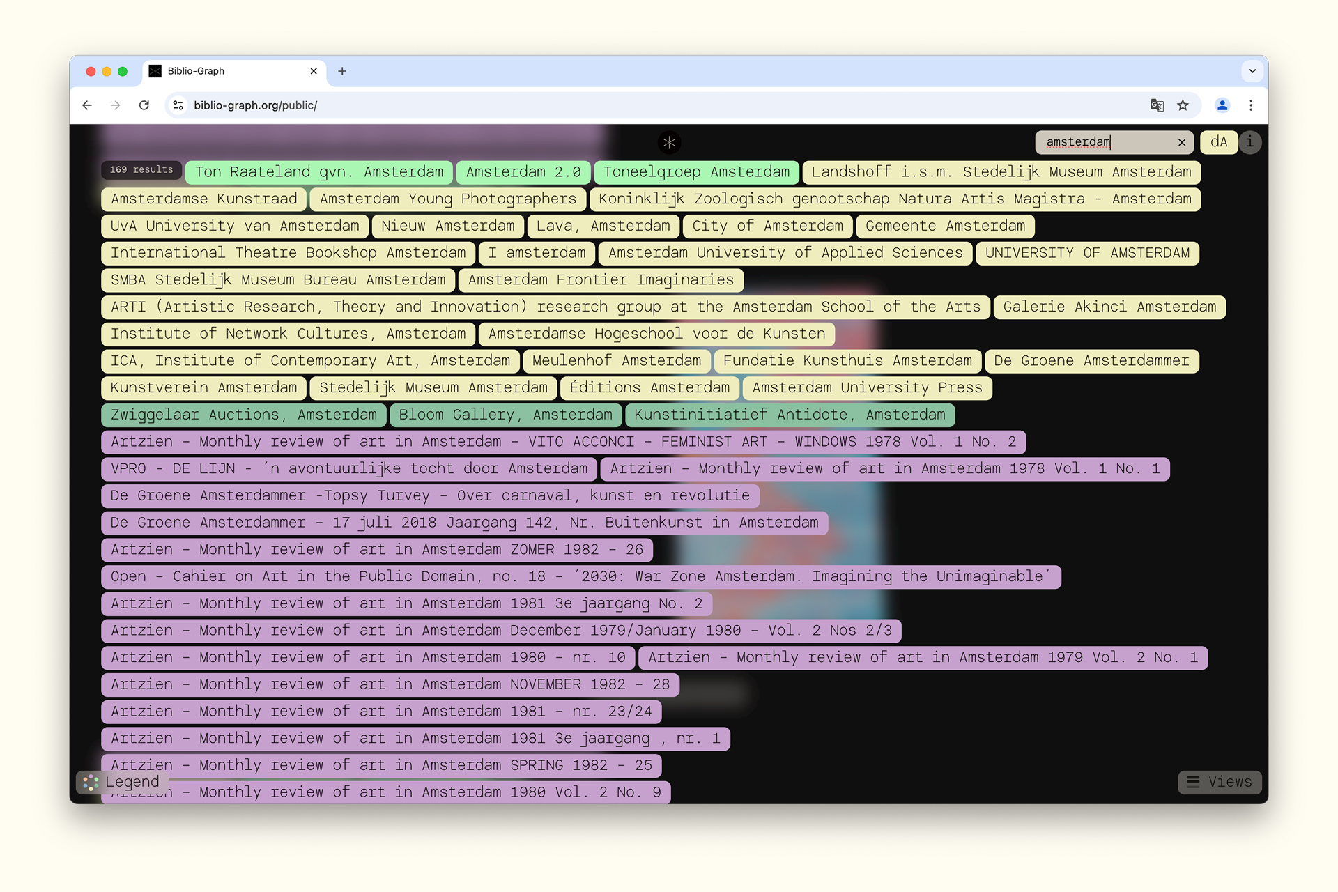
Task: Click the colored-dots Legend icon
Action: (x=89, y=782)
